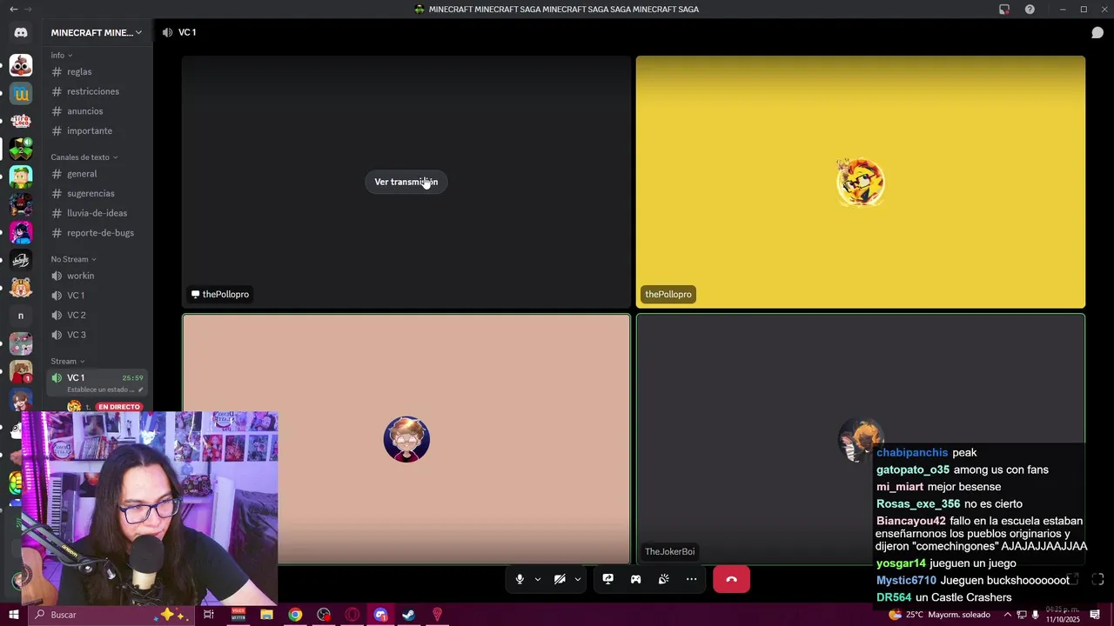Click the Buscar taskbar search box
Screen dimensions: 1114x626
pos(113,615)
